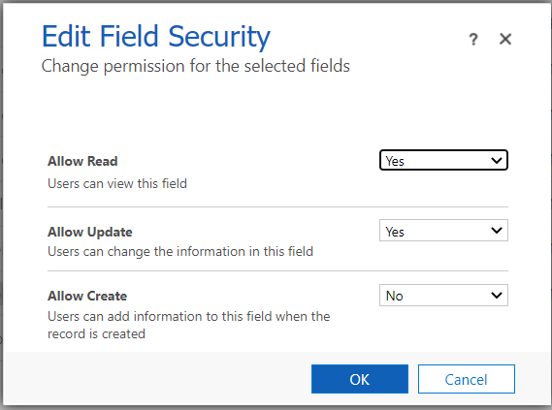The width and height of the screenshot is (552, 410).
Task: Click the separator line under Allow Read
Action: (277, 207)
